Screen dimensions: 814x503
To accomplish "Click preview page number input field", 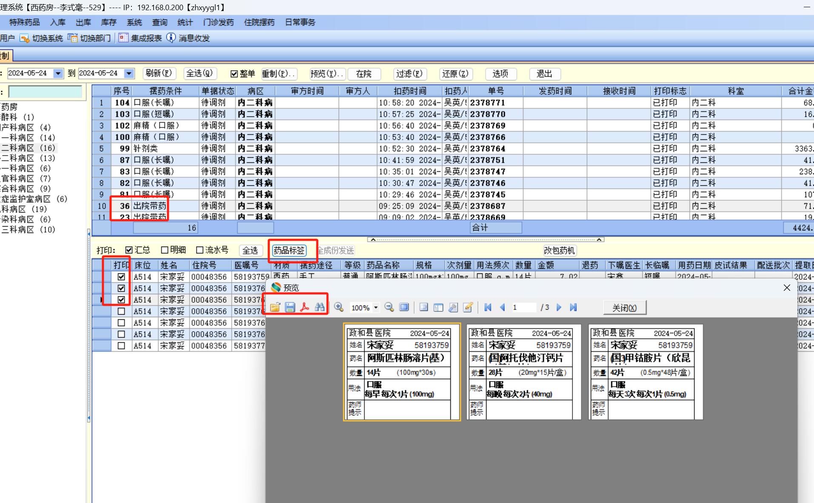I will click(524, 307).
